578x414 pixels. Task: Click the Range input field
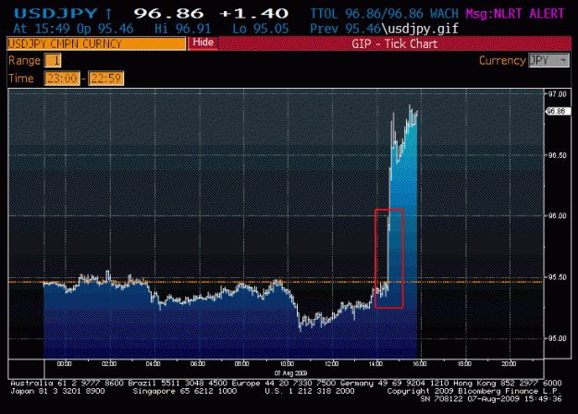53,60
